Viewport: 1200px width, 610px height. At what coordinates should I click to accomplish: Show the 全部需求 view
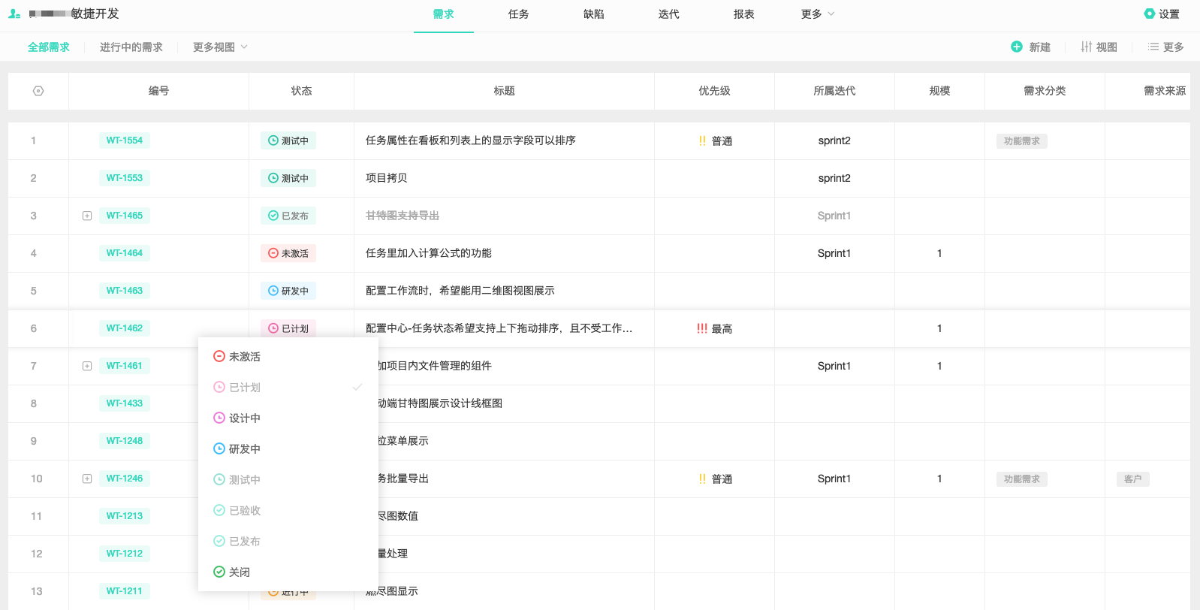tap(49, 47)
